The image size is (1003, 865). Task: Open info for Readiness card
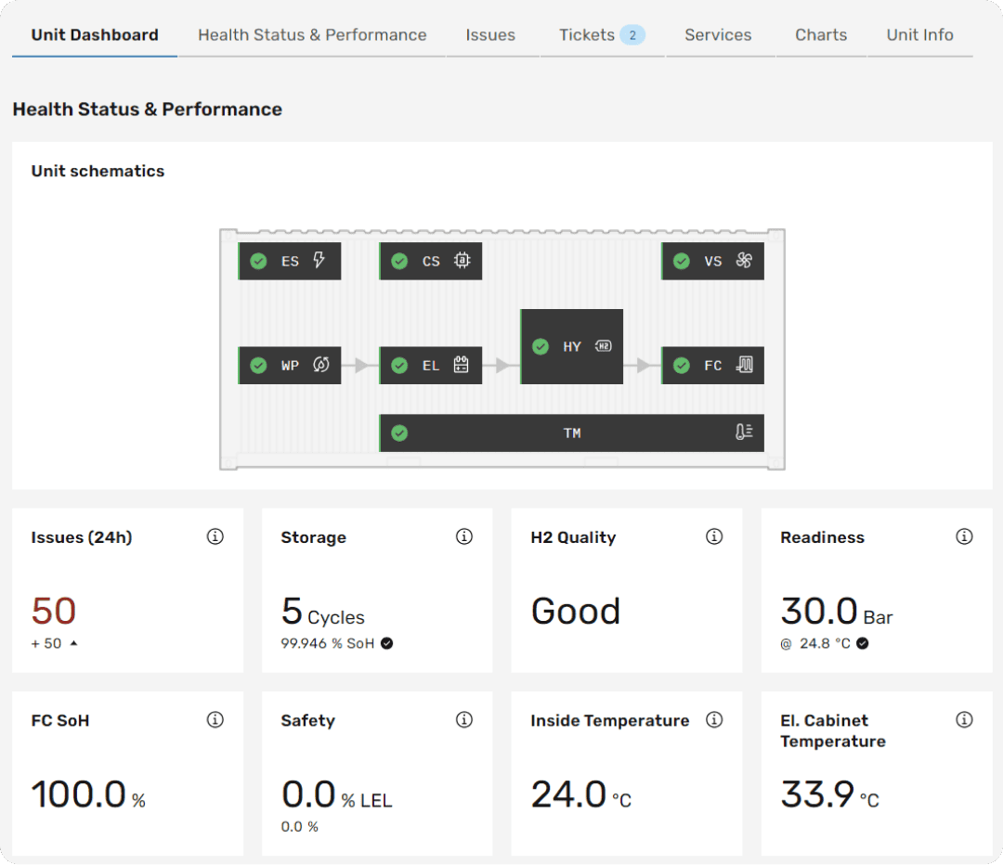coord(964,536)
